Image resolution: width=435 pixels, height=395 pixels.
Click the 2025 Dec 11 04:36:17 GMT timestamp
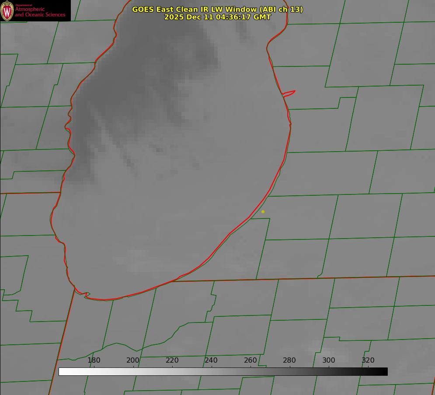(x=218, y=17)
